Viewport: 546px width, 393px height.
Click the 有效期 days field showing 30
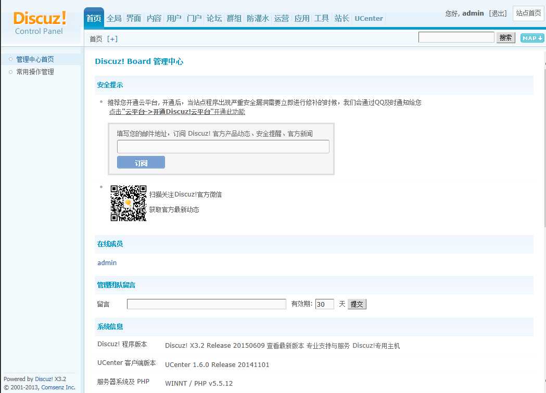pos(325,304)
